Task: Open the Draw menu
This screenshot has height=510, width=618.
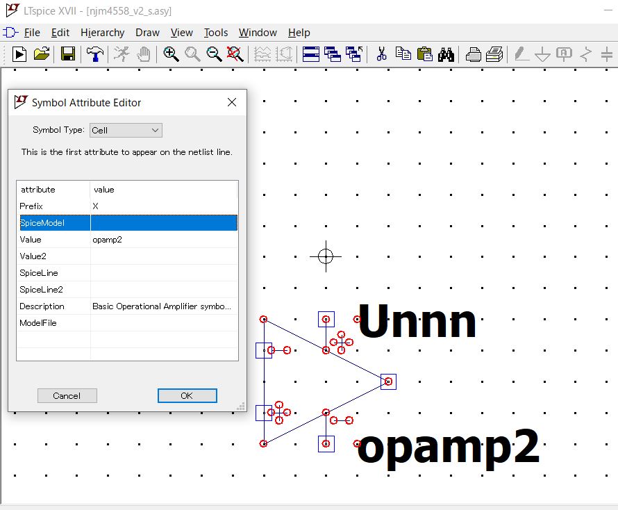Action: pyautogui.click(x=147, y=33)
